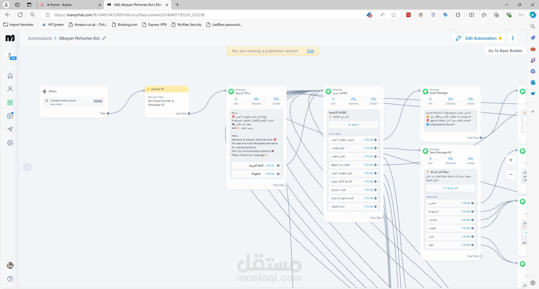539x289 pixels.
Task: Open a new browser tab
Action: 177,5
